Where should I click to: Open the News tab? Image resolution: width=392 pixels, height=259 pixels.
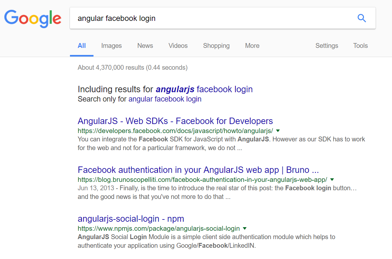(x=145, y=46)
